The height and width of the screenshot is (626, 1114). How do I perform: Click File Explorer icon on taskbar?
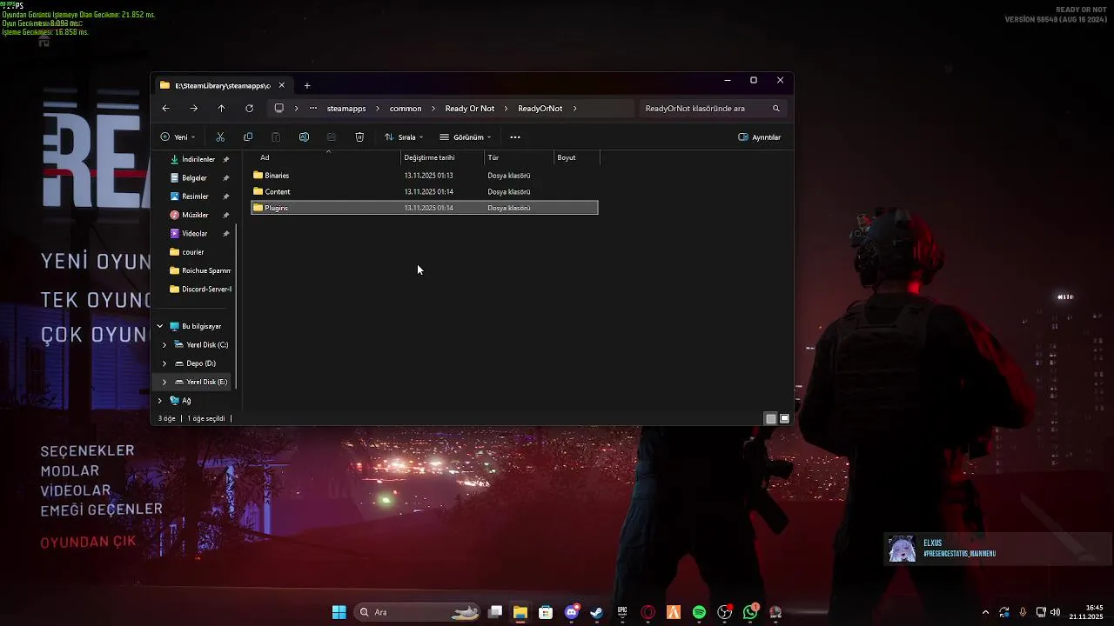click(x=520, y=612)
